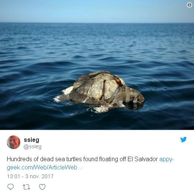Like the tweet with the heart icon
The height and width of the screenshot is (196, 194).
42,187
